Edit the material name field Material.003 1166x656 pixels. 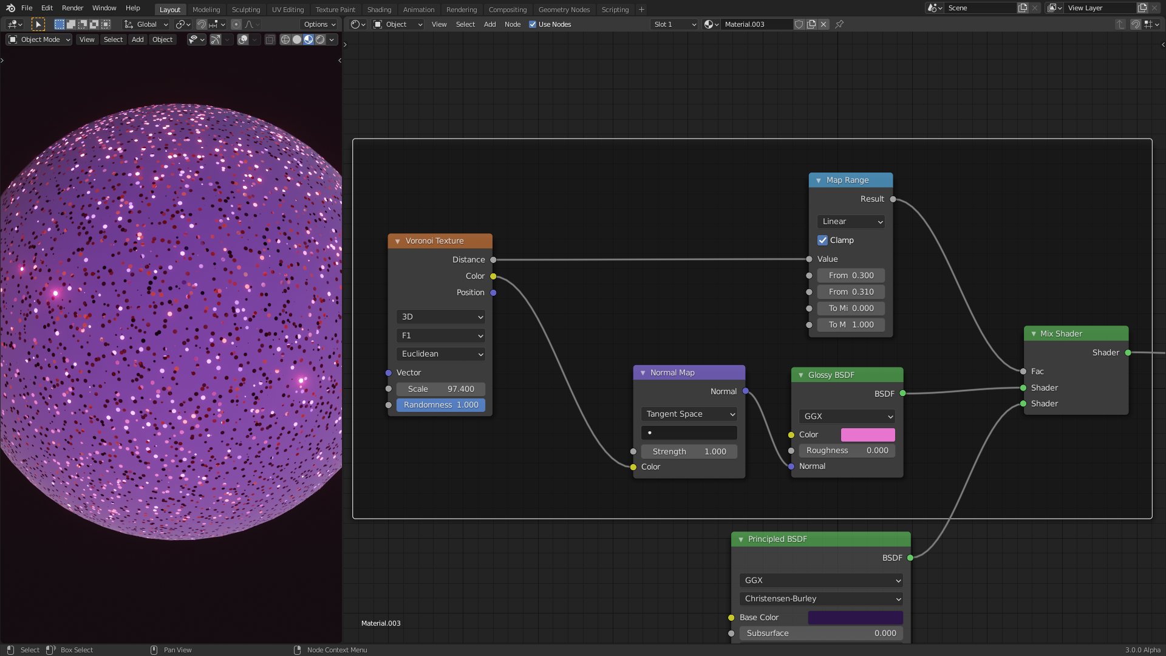coord(757,24)
